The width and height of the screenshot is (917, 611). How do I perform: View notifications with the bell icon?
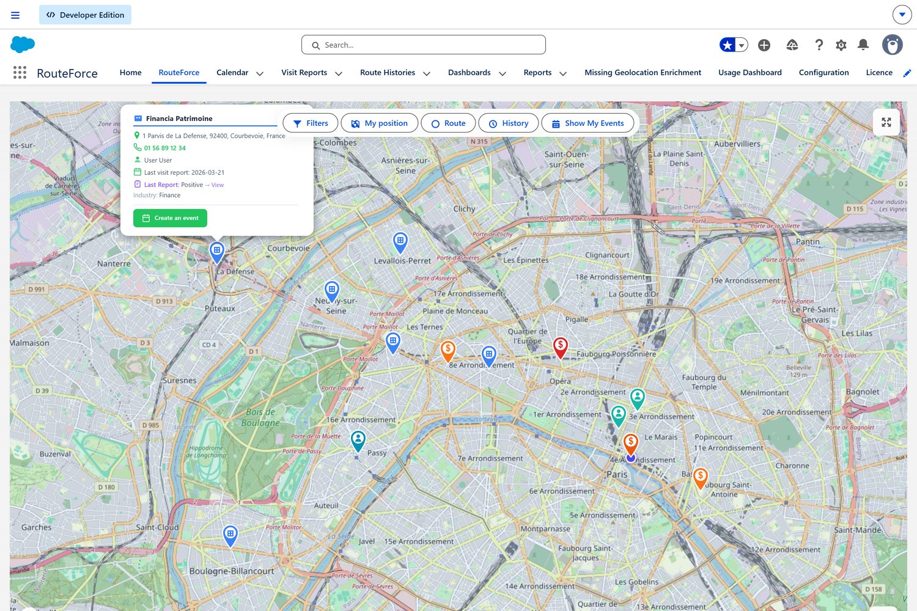(x=863, y=45)
